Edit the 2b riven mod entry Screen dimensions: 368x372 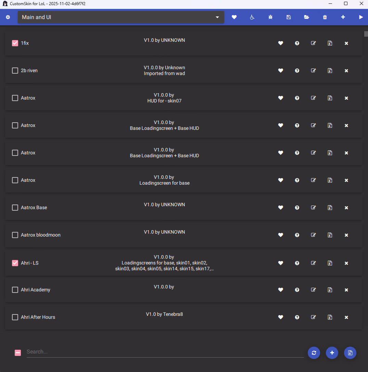[313, 71]
